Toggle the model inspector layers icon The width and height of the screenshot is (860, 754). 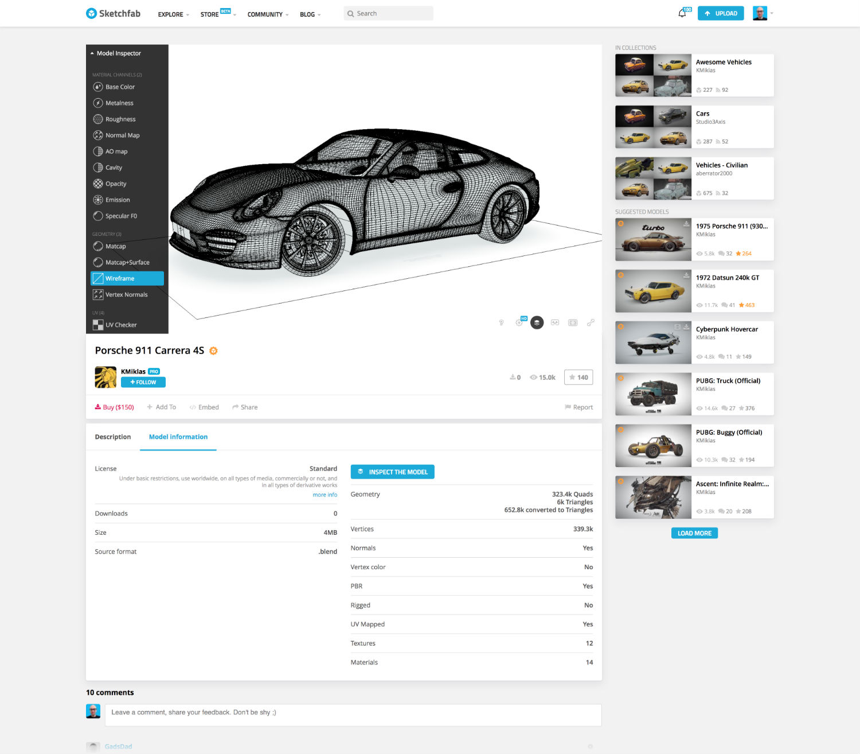click(x=537, y=322)
